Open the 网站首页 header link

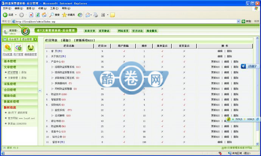coord(123,31)
